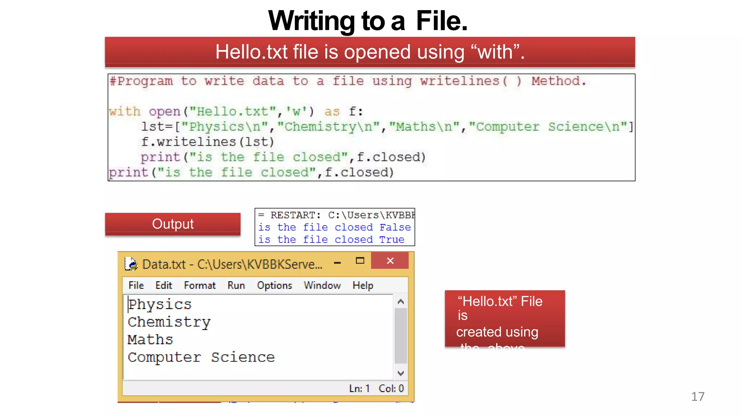
Task: Open the File menu in Data.txt window
Action: pyautogui.click(x=136, y=285)
